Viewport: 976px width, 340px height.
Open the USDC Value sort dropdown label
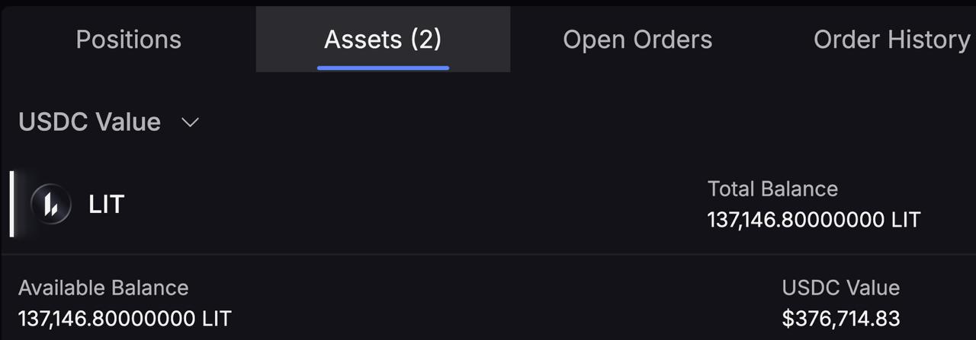point(89,122)
